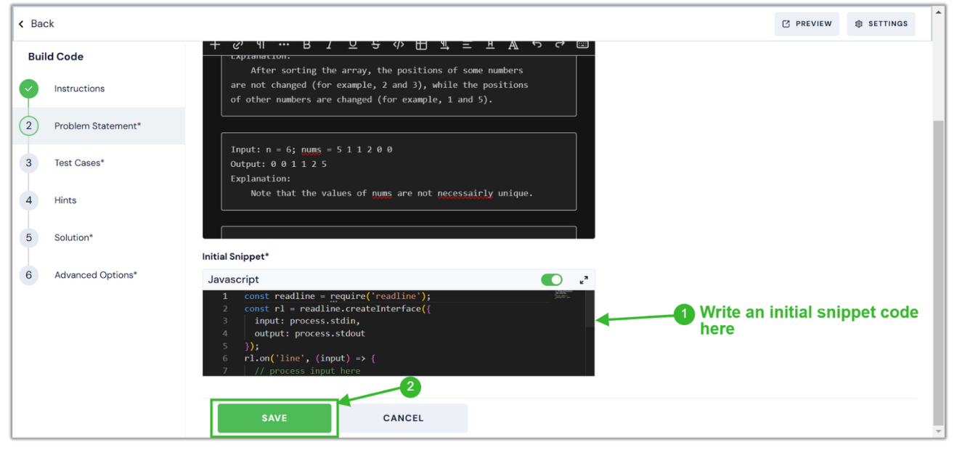Apply strikethrough formatting

pyautogui.click(x=375, y=44)
